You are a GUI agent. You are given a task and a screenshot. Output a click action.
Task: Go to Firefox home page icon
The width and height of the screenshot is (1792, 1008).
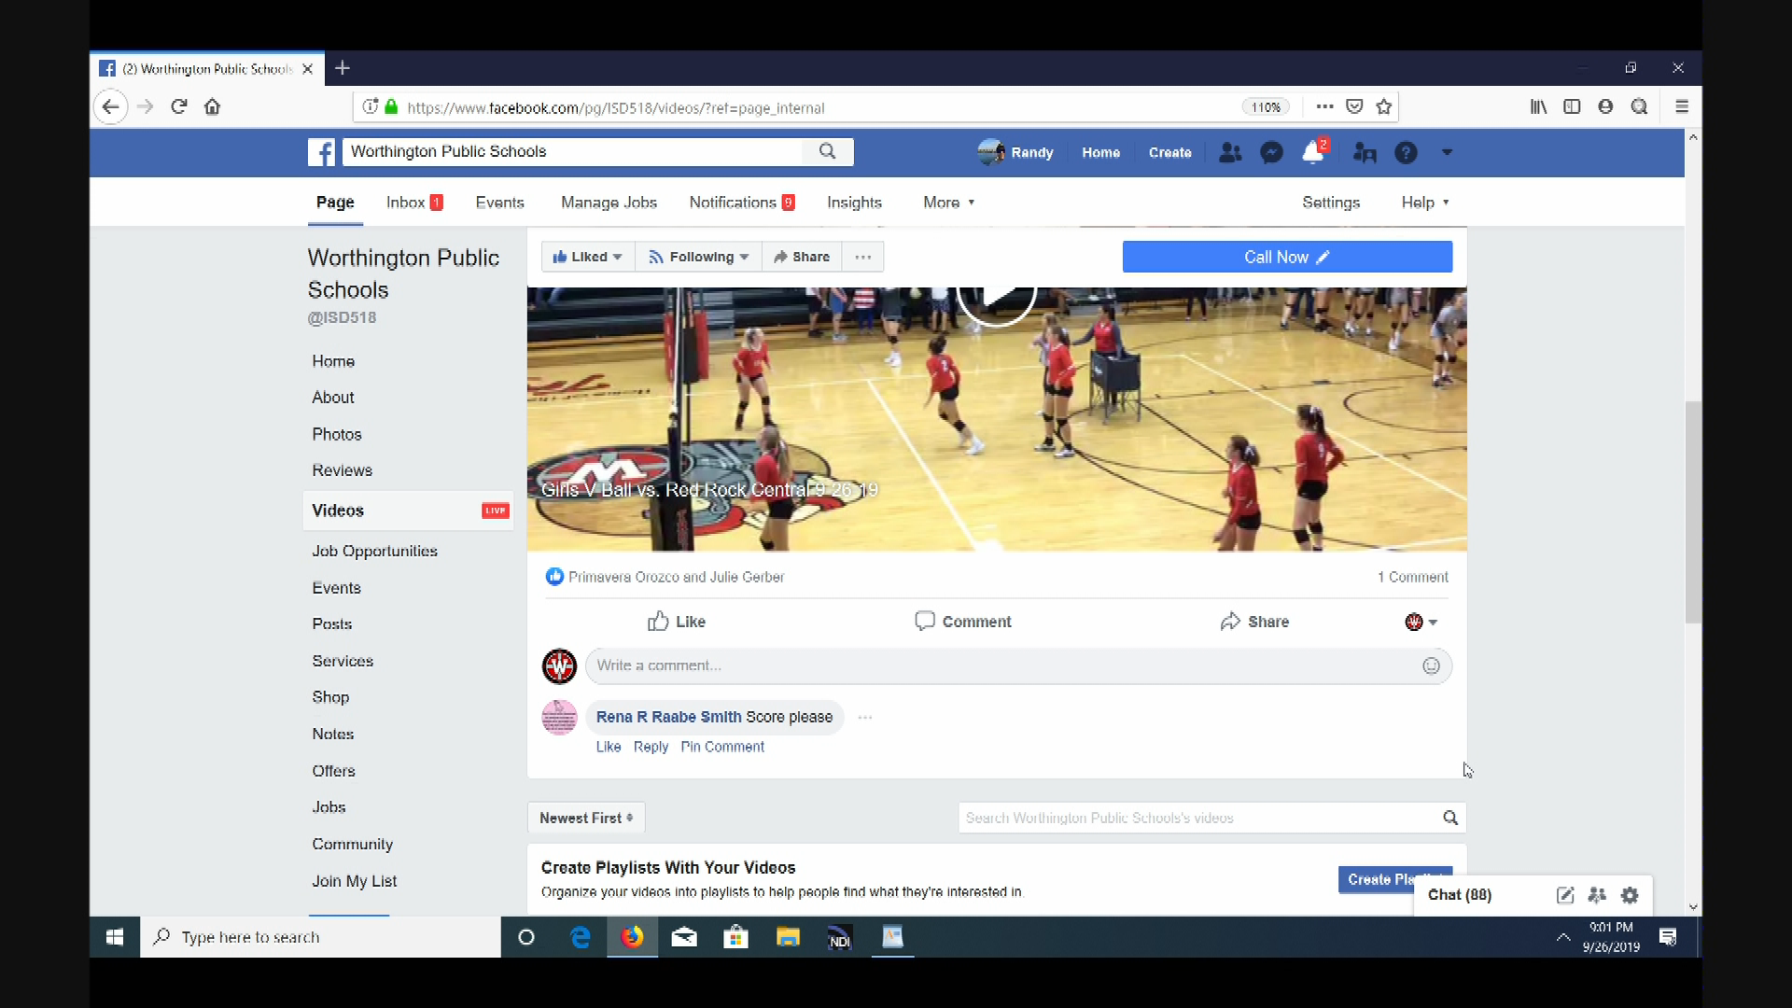point(213,106)
